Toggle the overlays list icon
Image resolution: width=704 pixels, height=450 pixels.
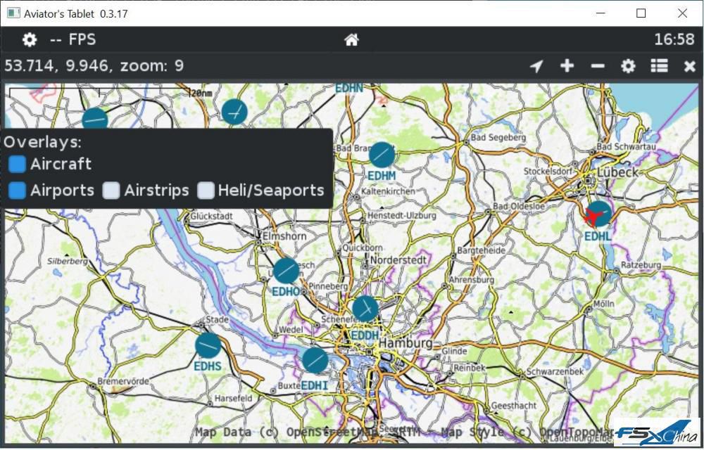(x=659, y=66)
